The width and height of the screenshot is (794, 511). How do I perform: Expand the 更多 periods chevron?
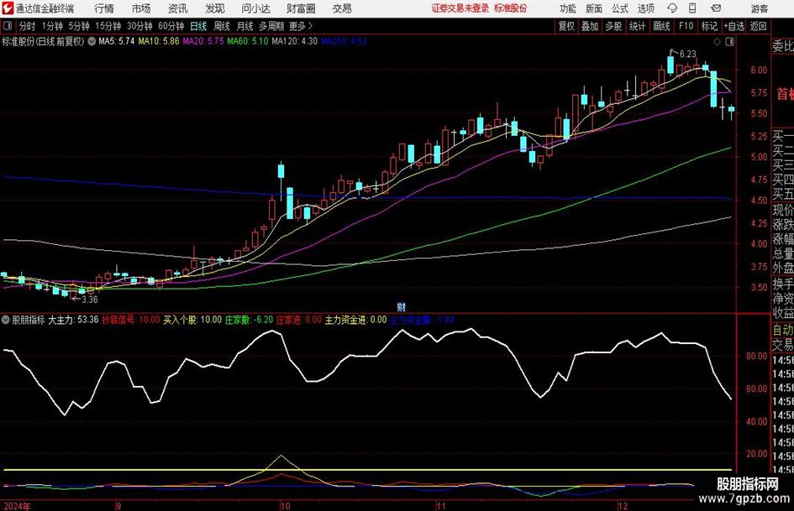click(x=301, y=26)
